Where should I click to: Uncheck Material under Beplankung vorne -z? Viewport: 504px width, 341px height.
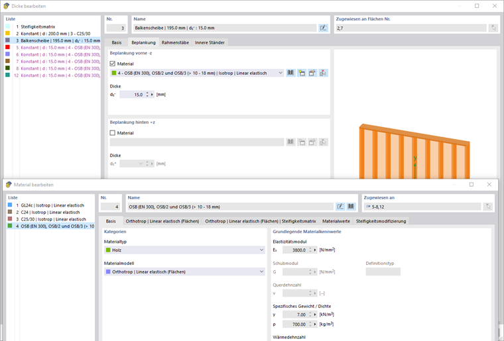tap(113, 64)
